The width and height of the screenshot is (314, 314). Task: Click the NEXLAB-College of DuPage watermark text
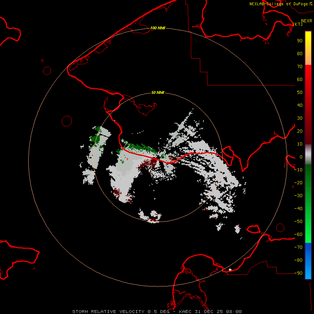[x=281, y=4]
